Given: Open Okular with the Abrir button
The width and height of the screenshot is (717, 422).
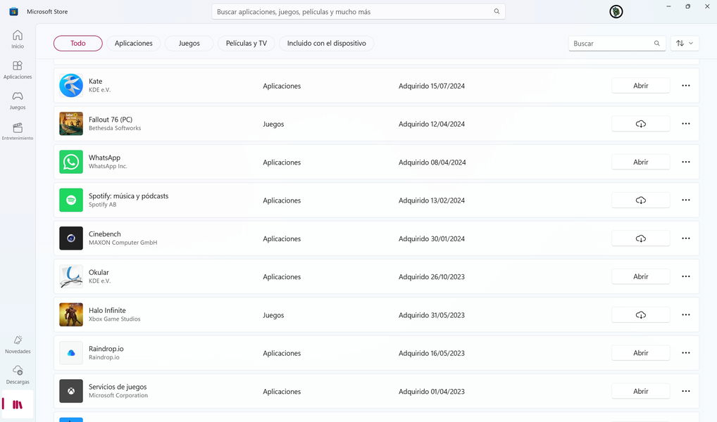Looking at the screenshot, I should pyautogui.click(x=641, y=276).
